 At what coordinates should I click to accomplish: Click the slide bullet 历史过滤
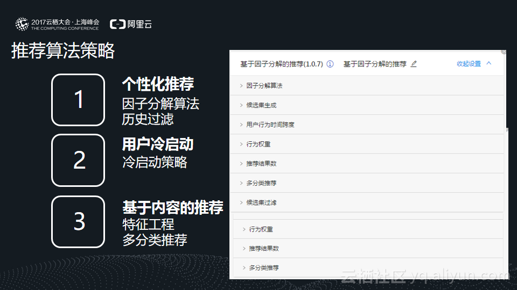coord(148,119)
